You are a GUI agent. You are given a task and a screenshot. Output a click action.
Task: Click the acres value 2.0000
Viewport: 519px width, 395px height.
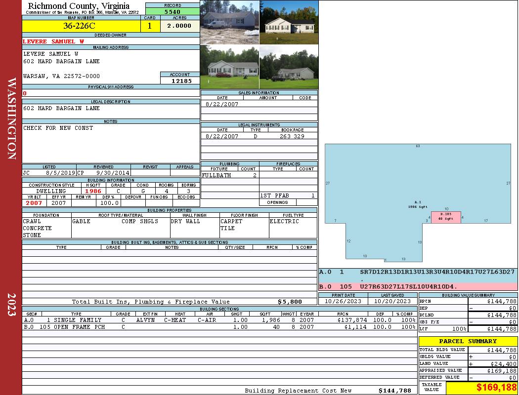(x=179, y=26)
